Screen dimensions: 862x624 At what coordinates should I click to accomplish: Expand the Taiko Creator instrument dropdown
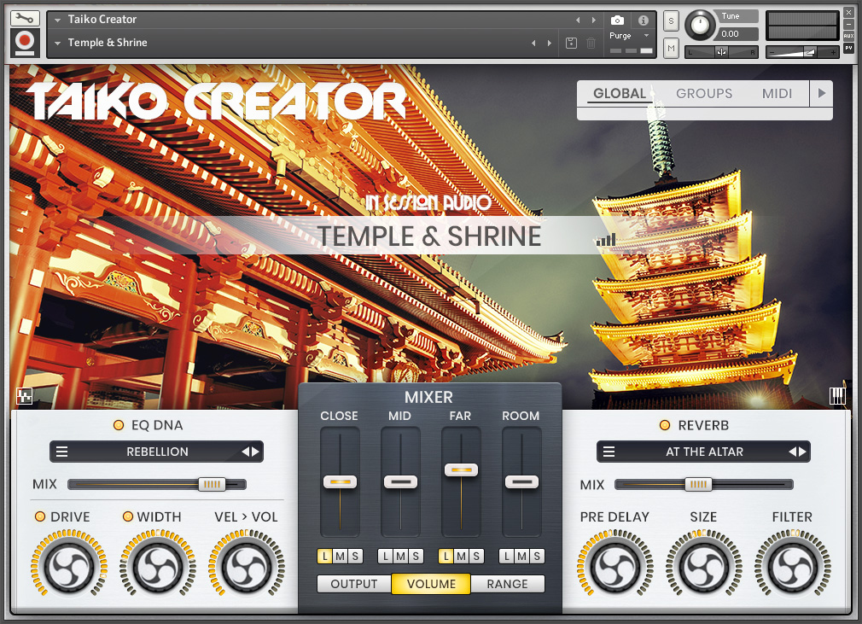click(x=57, y=20)
